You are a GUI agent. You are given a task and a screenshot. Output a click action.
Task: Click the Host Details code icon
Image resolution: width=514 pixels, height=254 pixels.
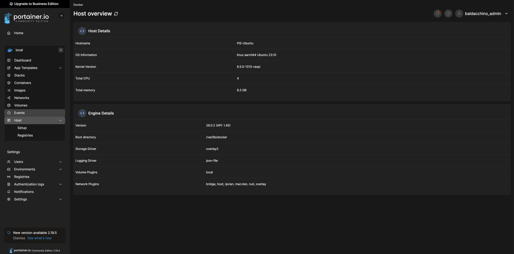click(x=82, y=31)
